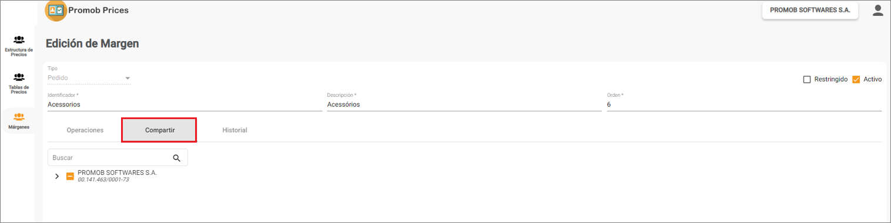Viewport: 891px width, 223px height.
Task: Click the PROMOB SOFTWARES S.A. company button
Action: click(810, 10)
